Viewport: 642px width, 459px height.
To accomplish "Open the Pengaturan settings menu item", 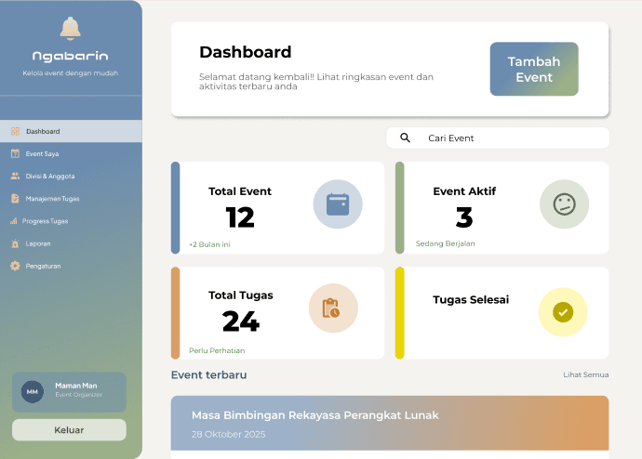I will (71, 266).
